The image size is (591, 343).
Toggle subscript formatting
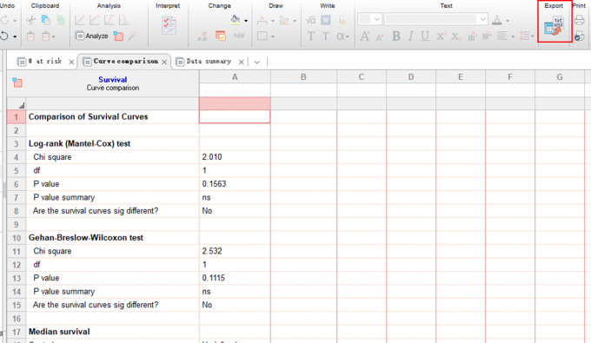tap(456, 36)
